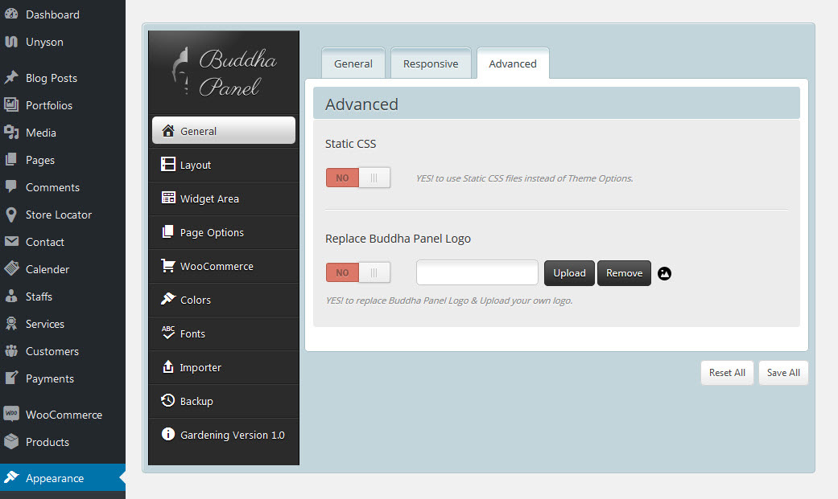The width and height of the screenshot is (838, 499).
Task: Click Reset All button
Action: [727, 373]
